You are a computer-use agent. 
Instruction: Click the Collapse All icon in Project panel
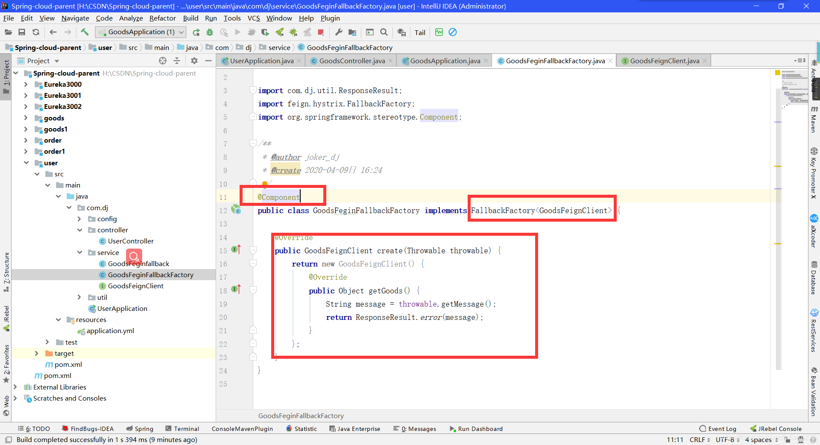pyautogui.click(x=177, y=61)
